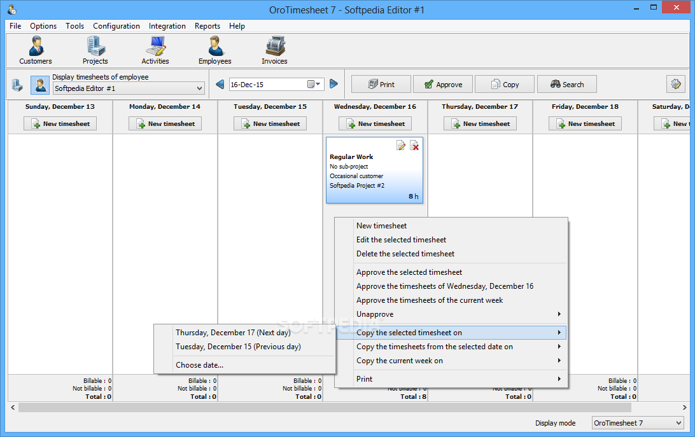Delete the Regular Work timesheet icon
Image resolution: width=695 pixels, height=437 pixels.
coord(414,146)
